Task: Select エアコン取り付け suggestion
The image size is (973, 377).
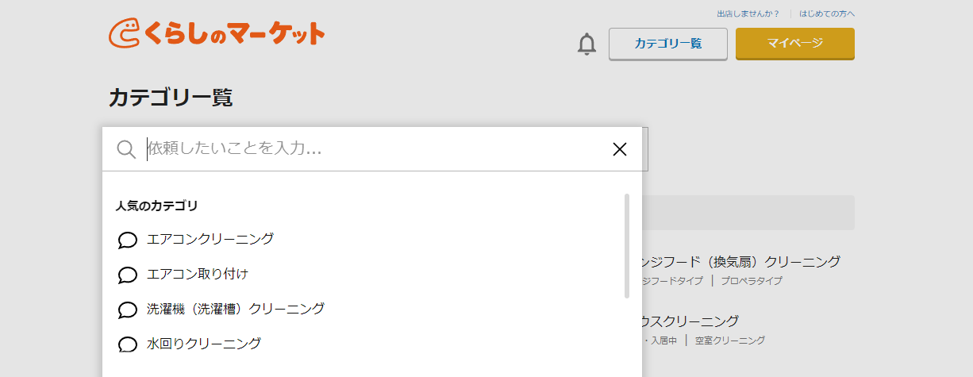Action: (198, 274)
